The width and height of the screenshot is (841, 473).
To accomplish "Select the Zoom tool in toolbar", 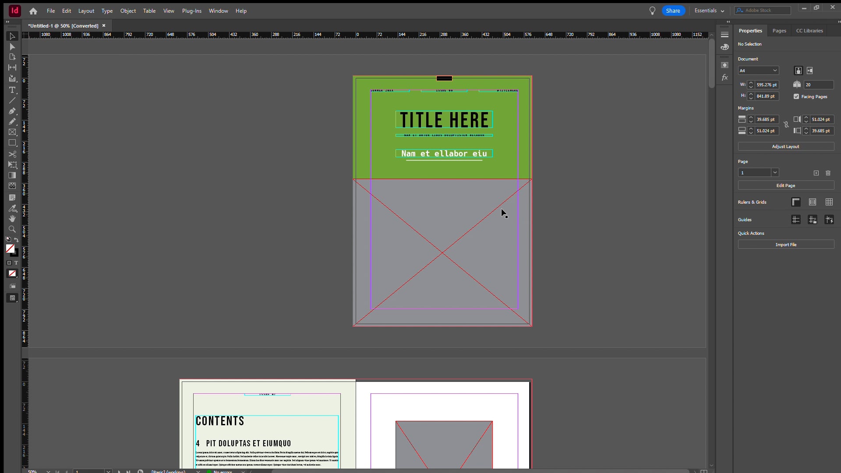I will 13,230.
